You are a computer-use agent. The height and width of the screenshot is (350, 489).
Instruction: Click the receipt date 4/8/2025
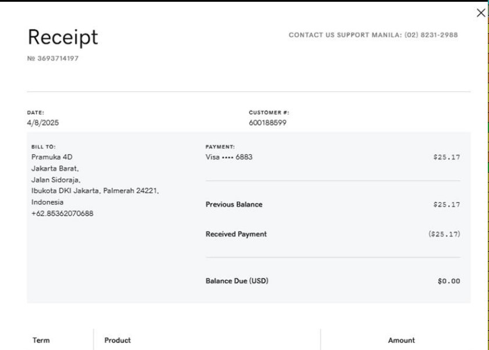(x=42, y=123)
